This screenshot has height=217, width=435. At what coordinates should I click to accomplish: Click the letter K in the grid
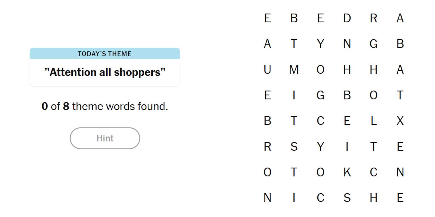347,172
